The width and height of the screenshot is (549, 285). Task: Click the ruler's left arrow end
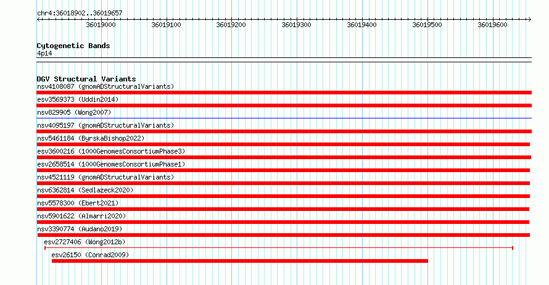point(38,20)
